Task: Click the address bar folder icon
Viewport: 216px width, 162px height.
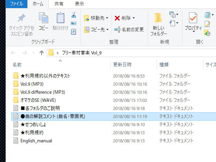Action: (51, 53)
